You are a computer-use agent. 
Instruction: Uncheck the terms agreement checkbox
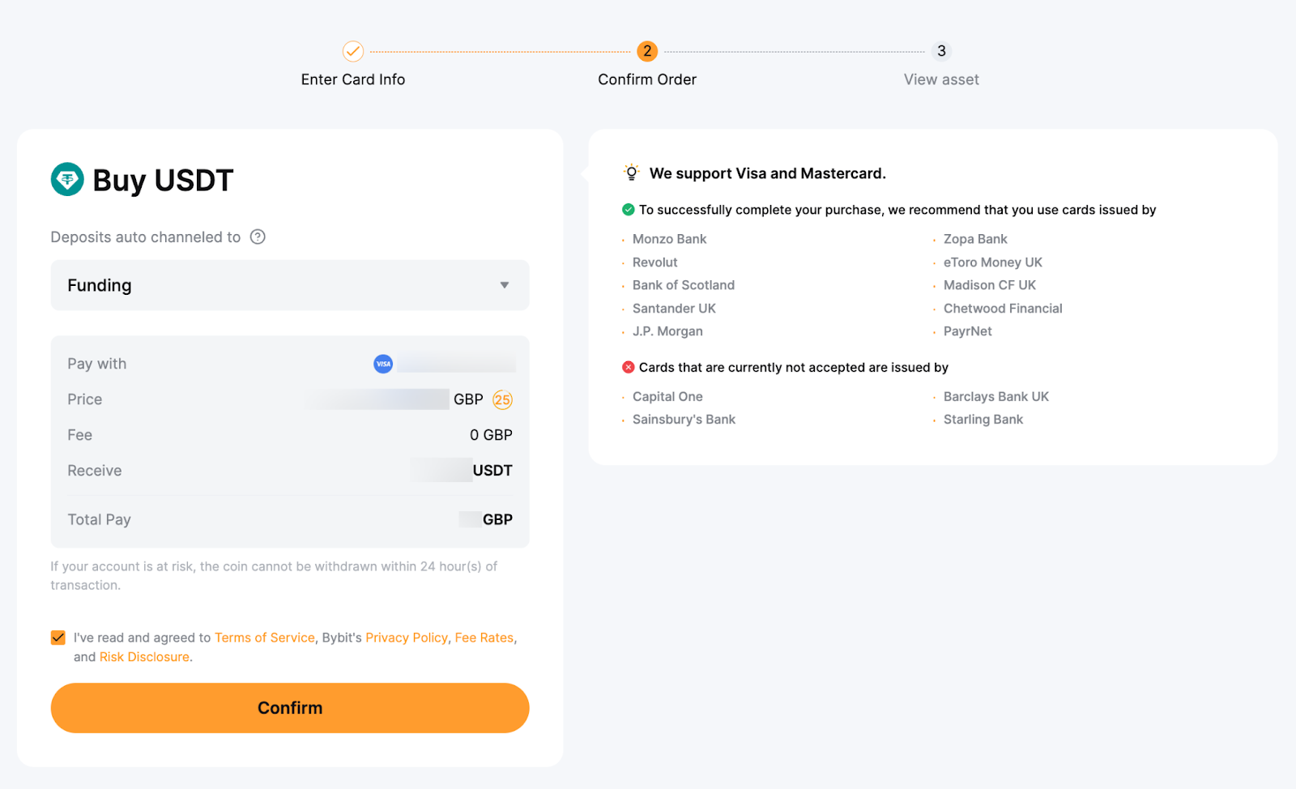pyautogui.click(x=58, y=638)
